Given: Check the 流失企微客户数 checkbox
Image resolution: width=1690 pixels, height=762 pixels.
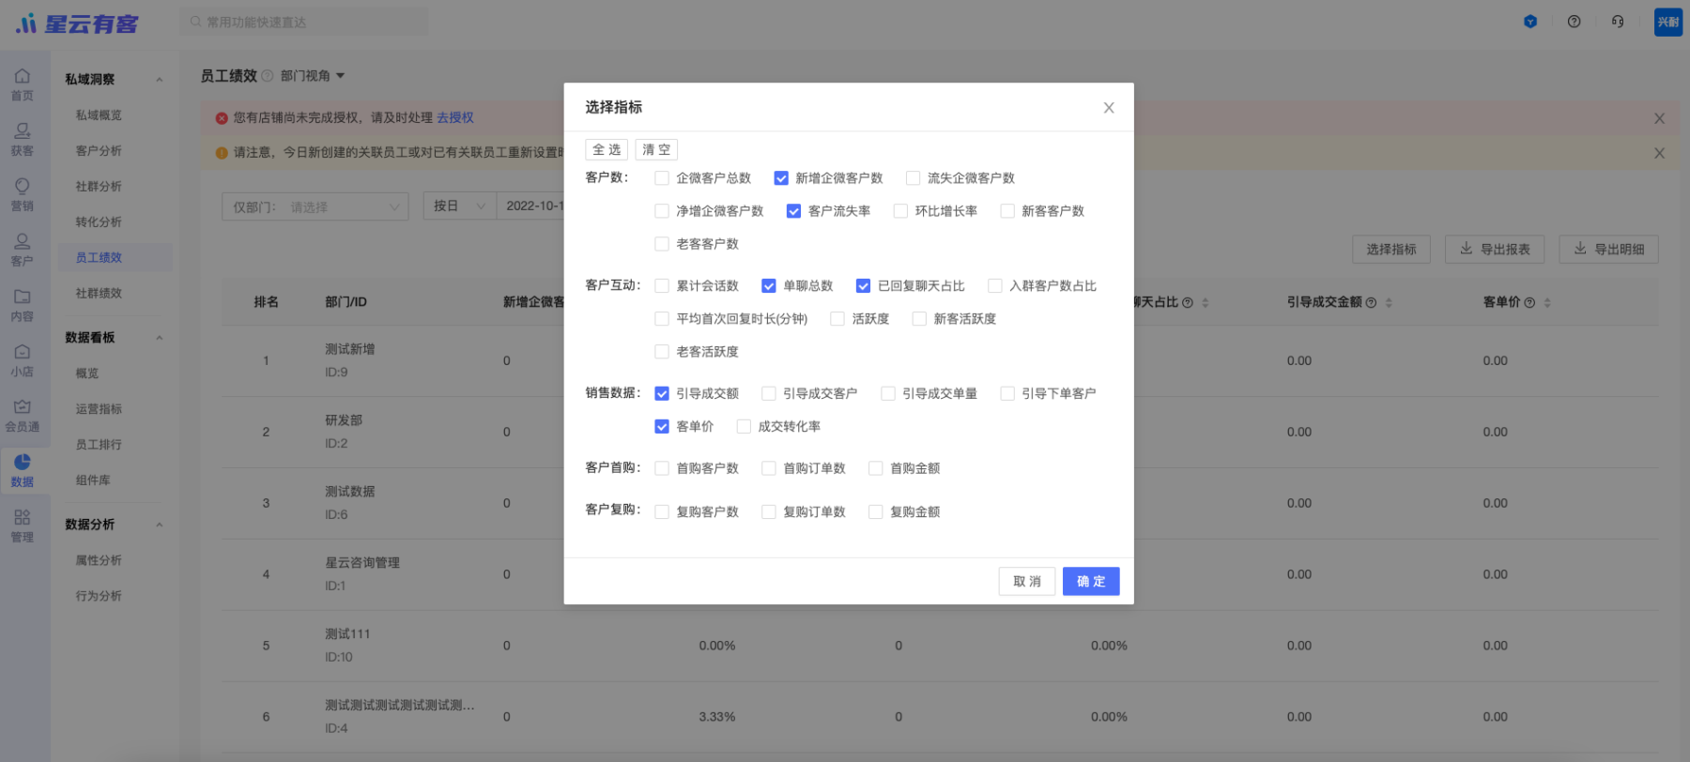Looking at the screenshot, I should pos(913,178).
